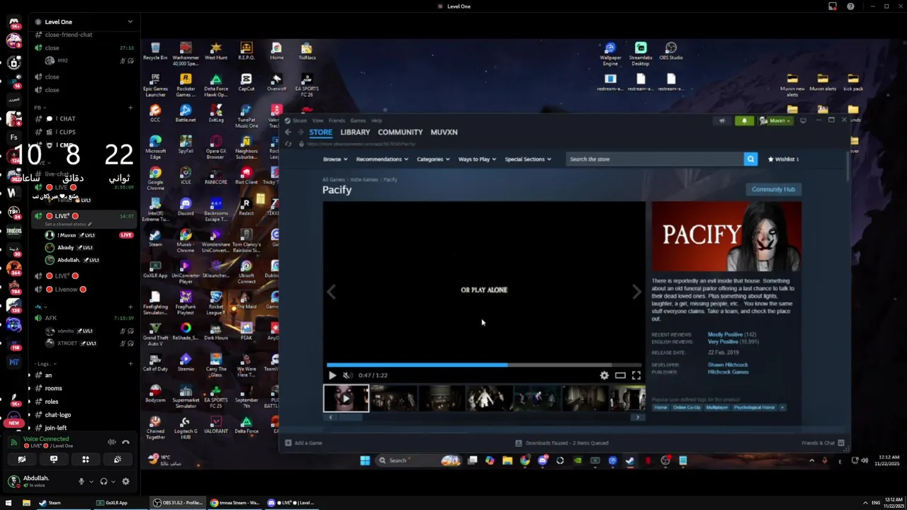The width and height of the screenshot is (907, 510).
Task: Seek in the Pacify trailer progress bar
Action: (x=484, y=365)
